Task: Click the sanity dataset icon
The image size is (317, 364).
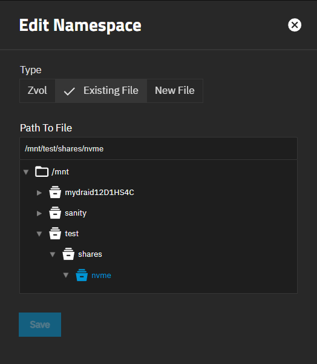Action: click(55, 213)
